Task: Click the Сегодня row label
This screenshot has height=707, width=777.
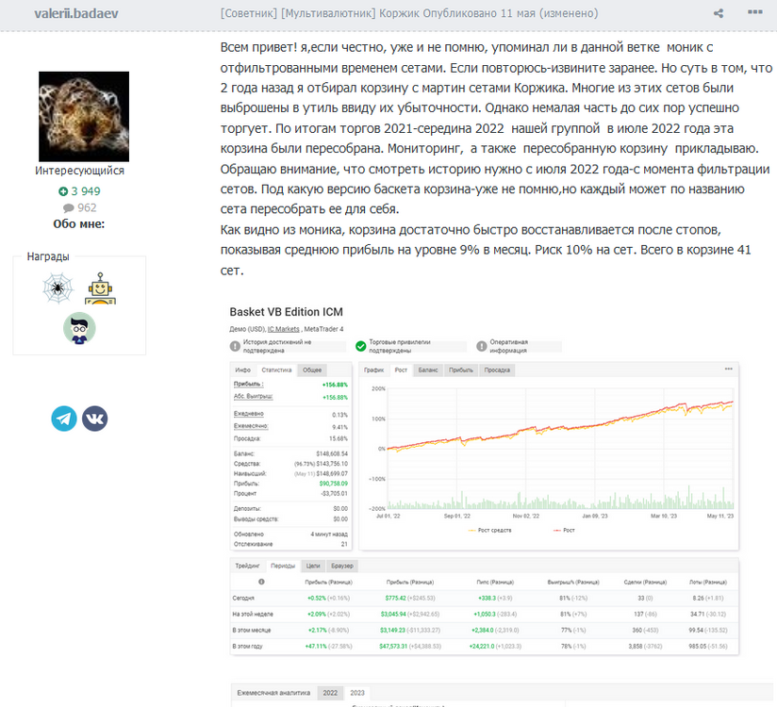Action: click(243, 598)
